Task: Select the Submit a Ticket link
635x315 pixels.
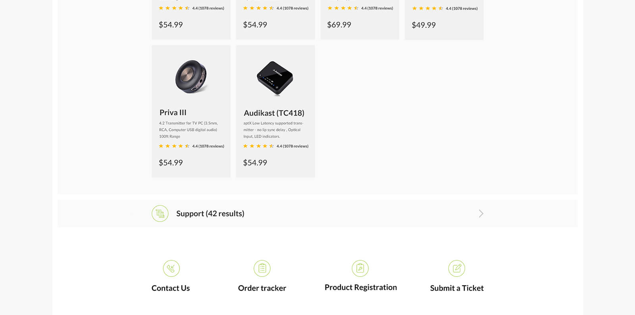Action: (457, 288)
